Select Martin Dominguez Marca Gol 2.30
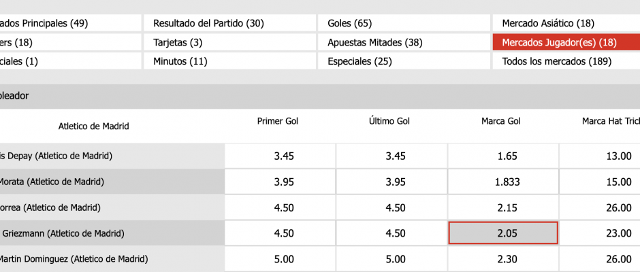 point(503,259)
